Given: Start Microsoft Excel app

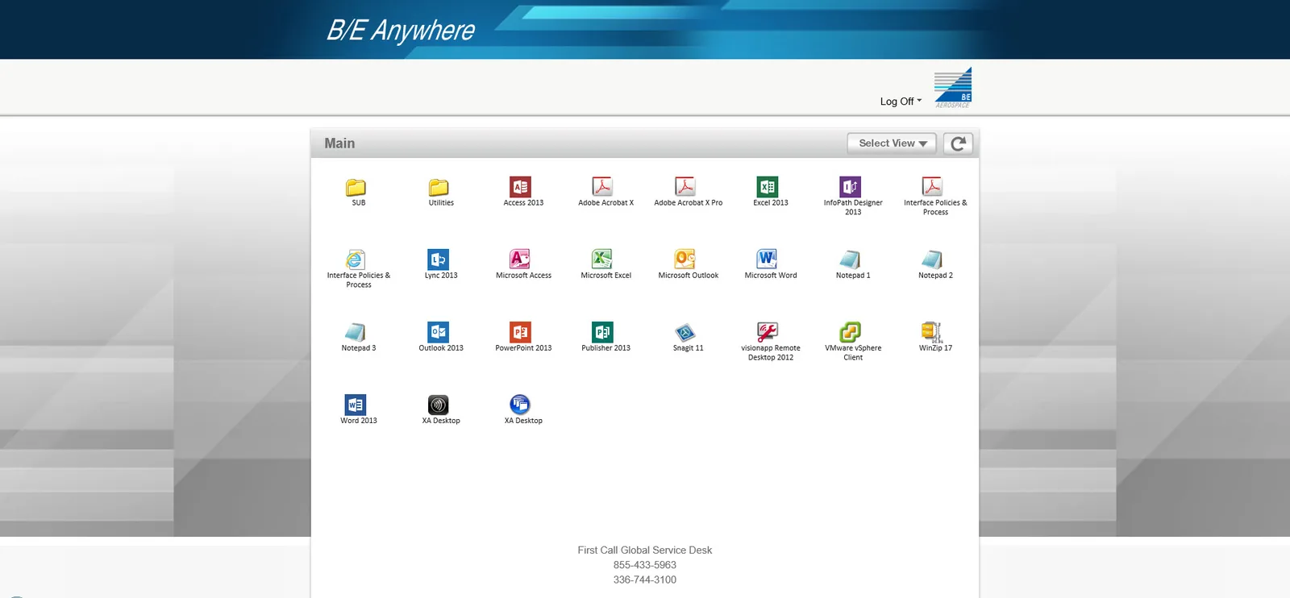Looking at the screenshot, I should [603, 260].
